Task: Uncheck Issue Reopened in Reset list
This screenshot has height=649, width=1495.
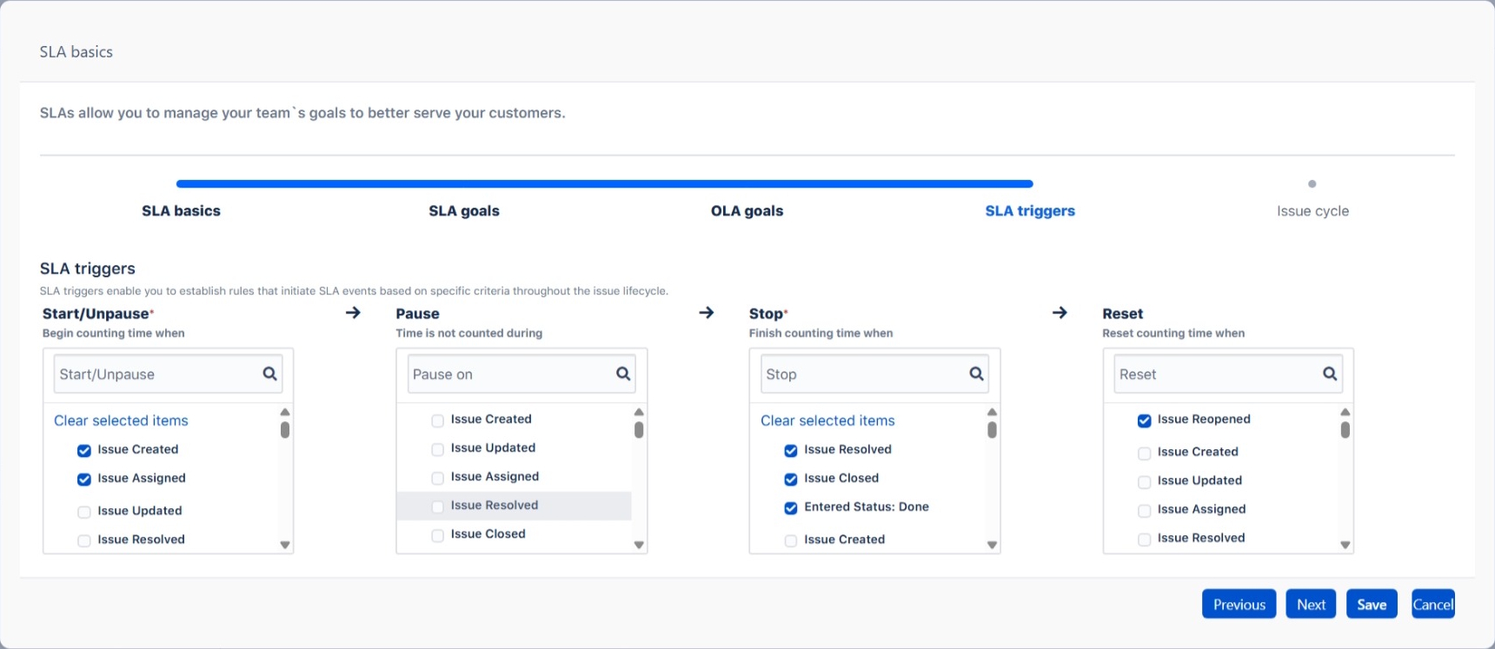Action: click(x=1144, y=421)
